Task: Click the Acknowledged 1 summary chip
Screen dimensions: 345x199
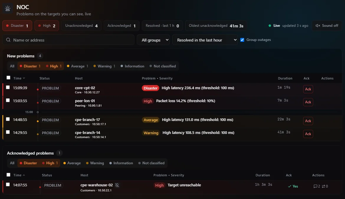Action: (121, 26)
